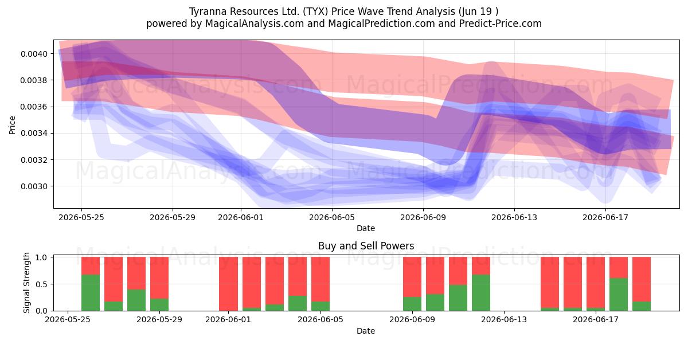Screen dimensions: 688x344
Task: Click the 'Date' label under the bar chart
Action: coord(366,331)
